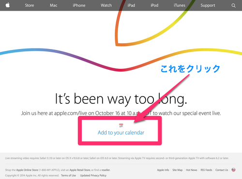Go to the Mac section
Viewport: 242px width, 179px height.
pyautogui.click(x=53, y=5)
